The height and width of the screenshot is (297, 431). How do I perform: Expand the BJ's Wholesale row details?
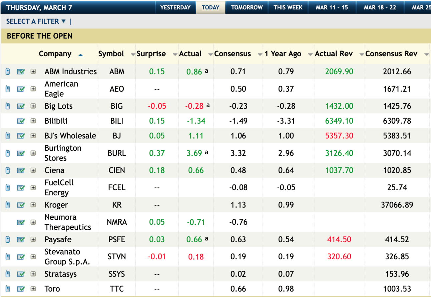33,136
